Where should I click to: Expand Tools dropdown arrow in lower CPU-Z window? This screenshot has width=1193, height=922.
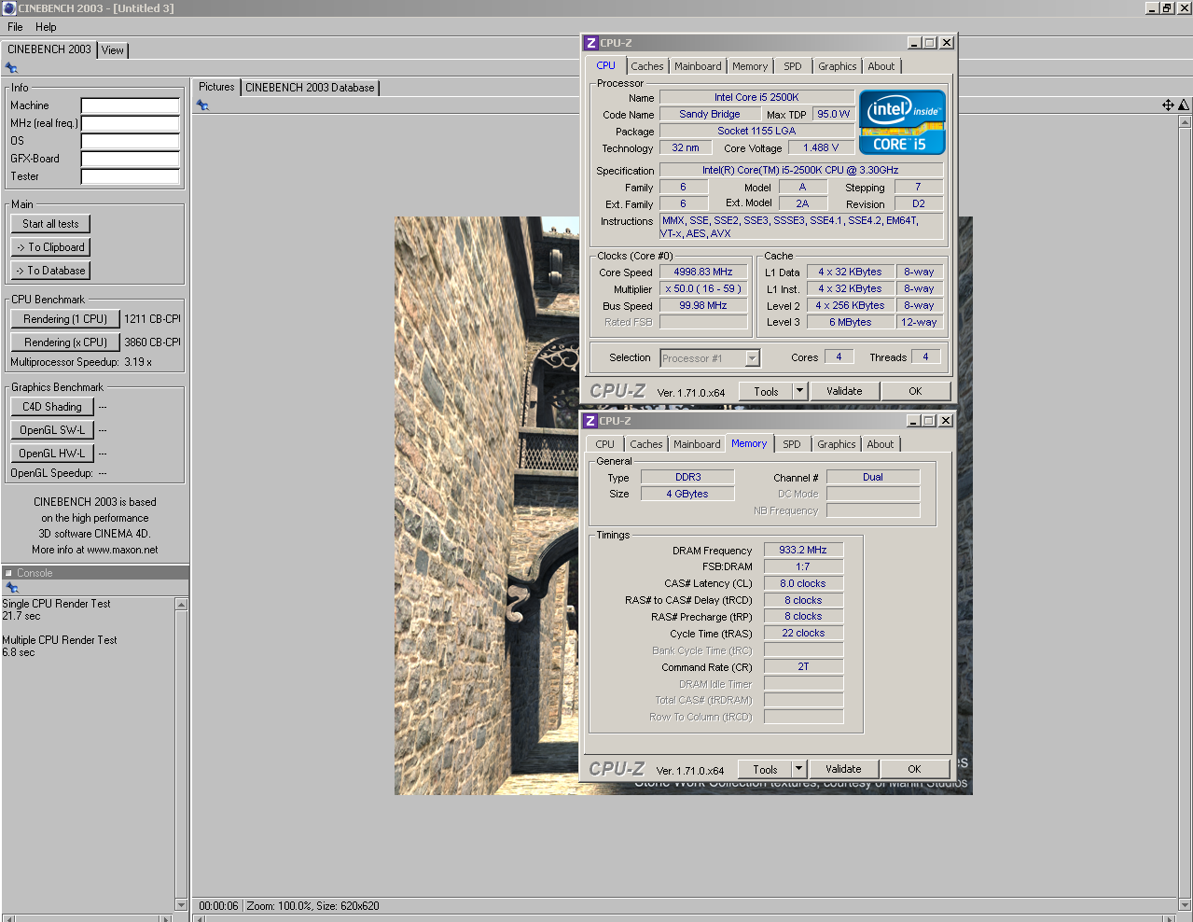[798, 769]
